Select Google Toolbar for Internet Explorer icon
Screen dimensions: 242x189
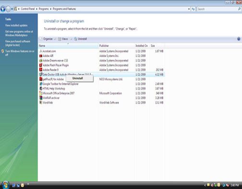[41, 84]
